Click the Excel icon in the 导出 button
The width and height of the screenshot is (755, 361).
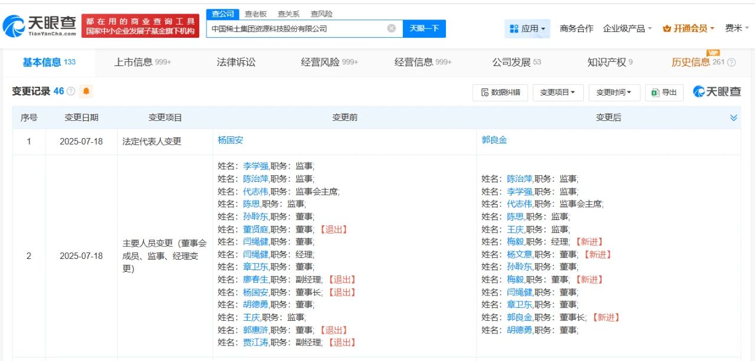pos(655,93)
